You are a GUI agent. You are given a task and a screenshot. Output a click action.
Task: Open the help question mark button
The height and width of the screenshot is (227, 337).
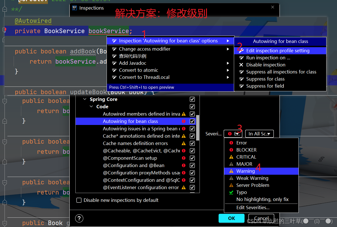pyautogui.click(x=79, y=219)
